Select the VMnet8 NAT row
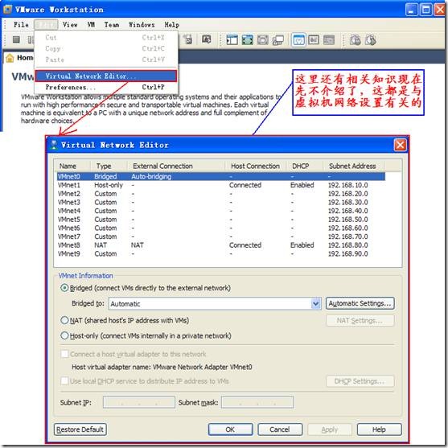Image resolution: width=448 pixels, height=448 pixels. [220, 245]
